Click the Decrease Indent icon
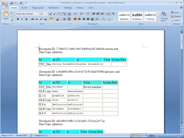Screen dimensions: 184x138 94,14
